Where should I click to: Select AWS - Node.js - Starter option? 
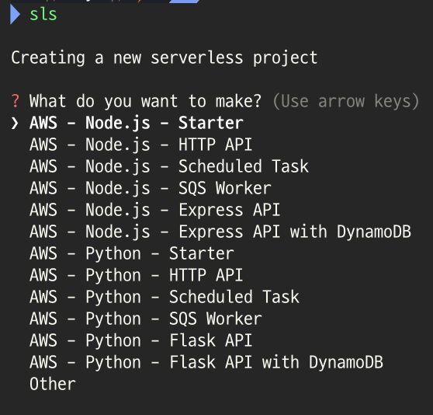click(x=137, y=124)
